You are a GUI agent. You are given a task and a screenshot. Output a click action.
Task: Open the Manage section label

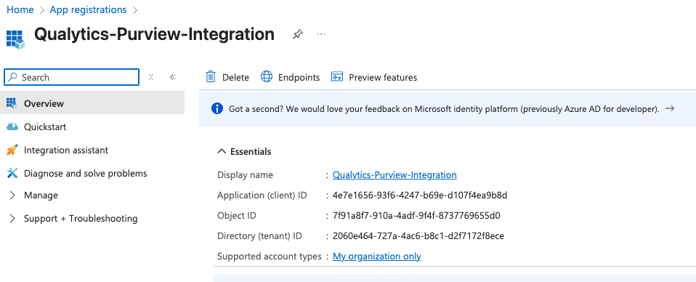41,195
